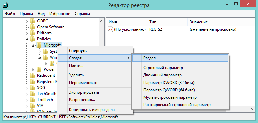Expand the Power tree node

(x=33, y=70)
